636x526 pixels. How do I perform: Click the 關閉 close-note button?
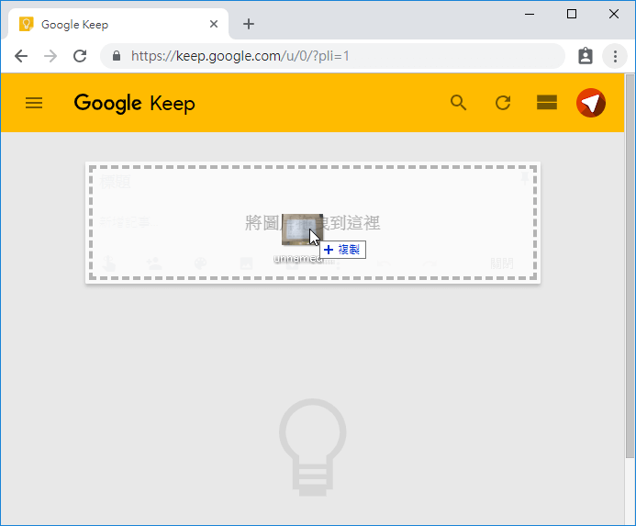pyautogui.click(x=502, y=263)
